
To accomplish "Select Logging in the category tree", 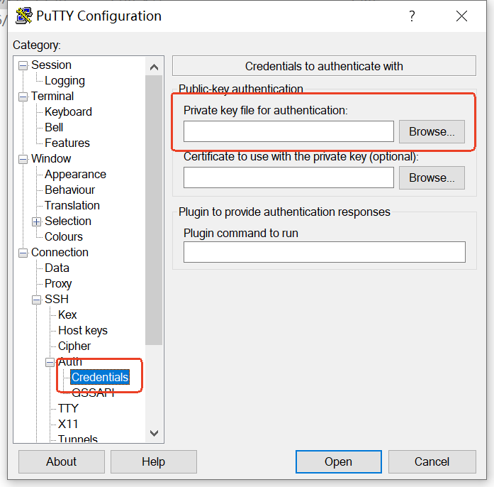I will 64,81.
